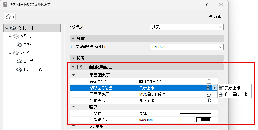This screenshot has height=130, width=258.
Task: Select the 上部線ペン row
Action: (144, 120)
